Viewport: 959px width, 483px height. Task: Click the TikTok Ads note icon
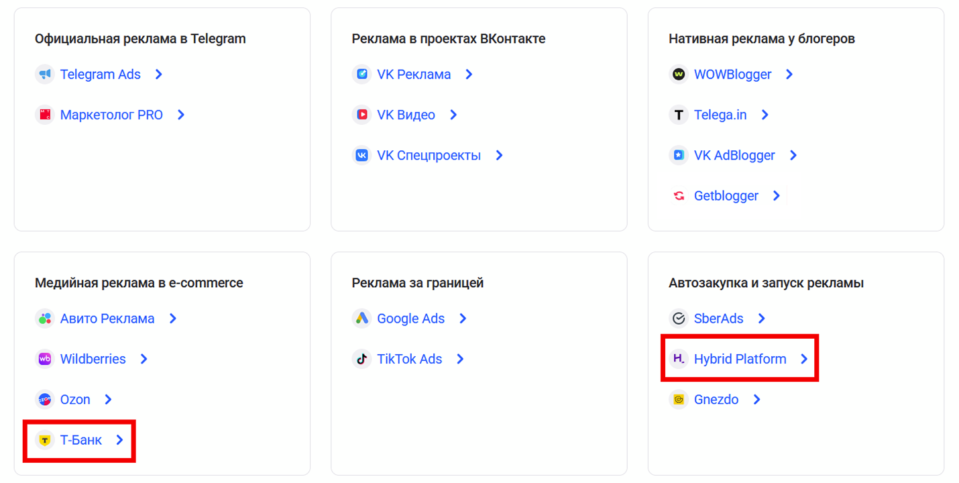click(361, 359)
